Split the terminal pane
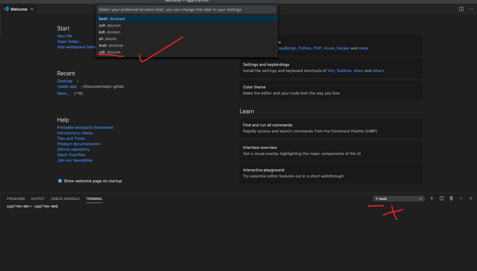The width and height of the screenshot is (477, 271). tap(442, 198)
